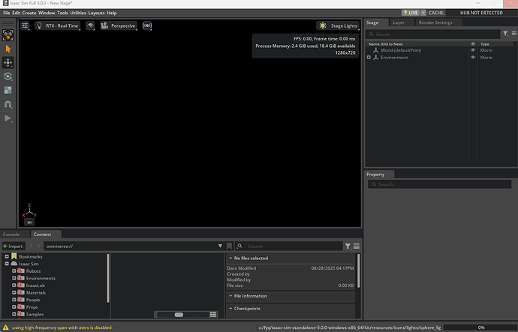518x332 pixels.
Task: Open the Create menu
Action: pos(29,13)
